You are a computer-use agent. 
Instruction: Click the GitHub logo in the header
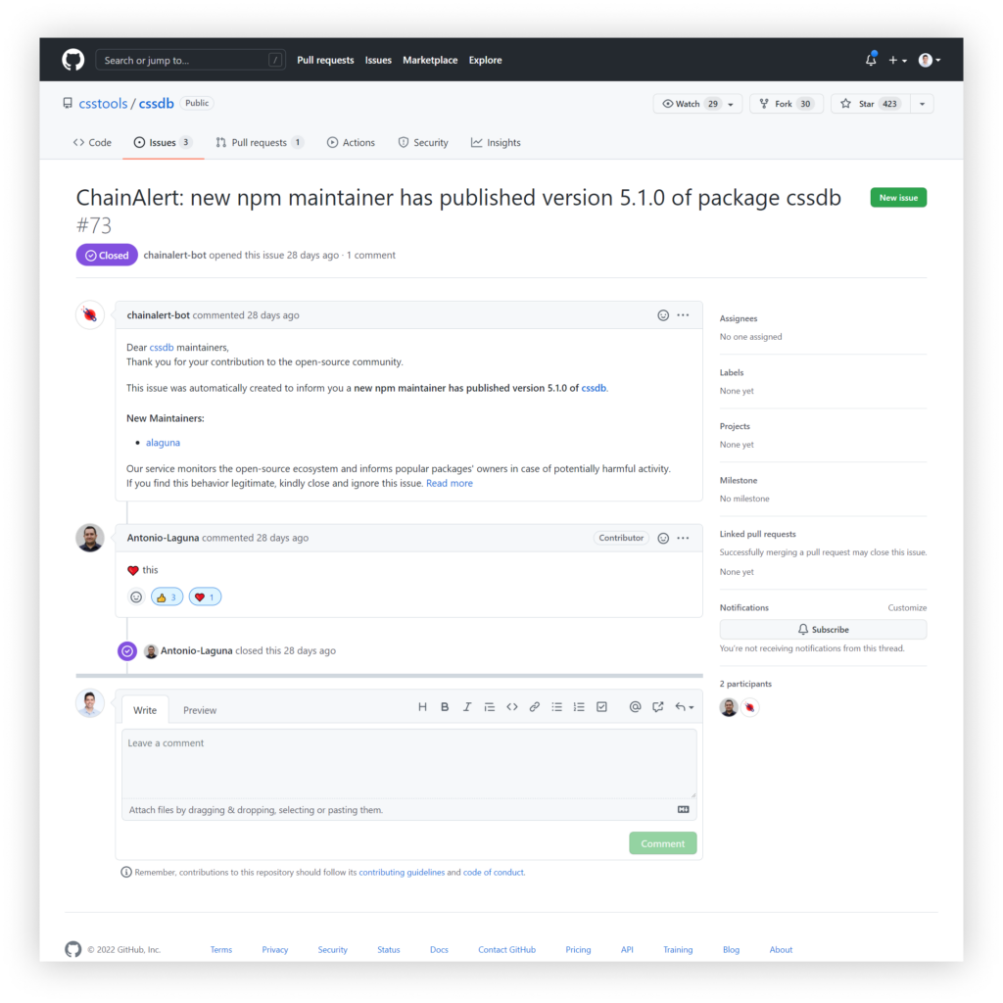click(72, 60)
